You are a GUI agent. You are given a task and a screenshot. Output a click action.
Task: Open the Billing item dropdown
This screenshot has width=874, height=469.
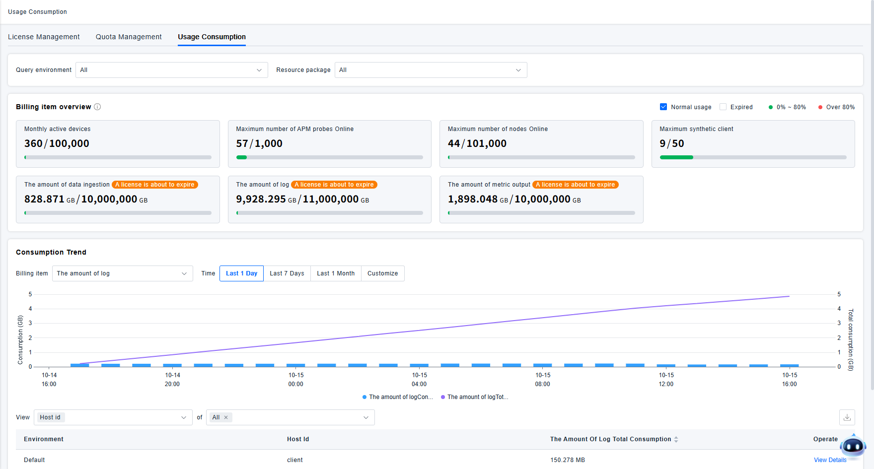click(x=122, y=273)
